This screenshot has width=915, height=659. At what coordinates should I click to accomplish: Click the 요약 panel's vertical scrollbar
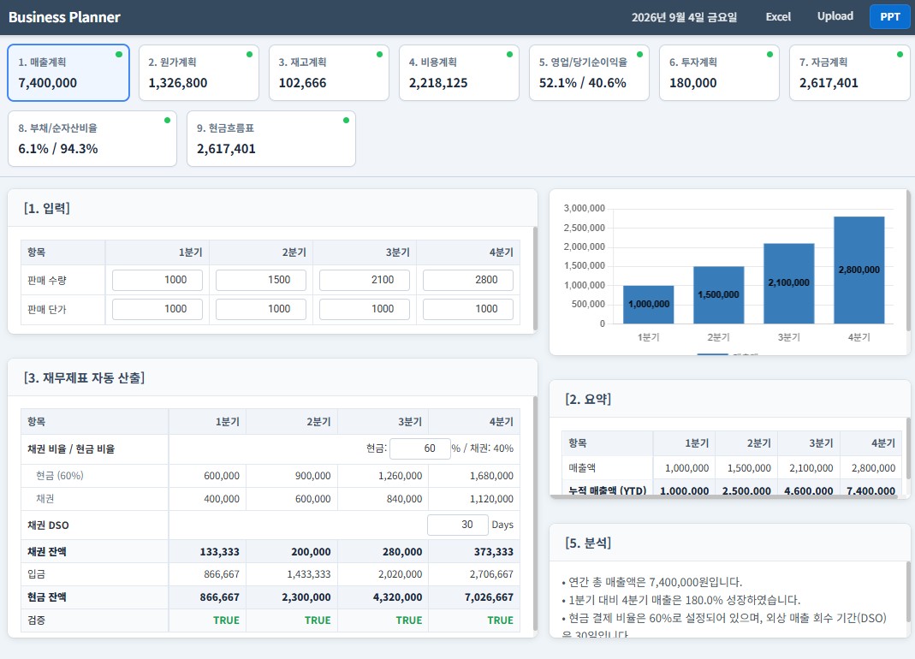908,448
